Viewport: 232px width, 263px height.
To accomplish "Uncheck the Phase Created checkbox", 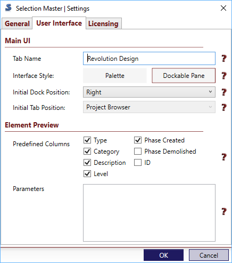I will [138, 140].
